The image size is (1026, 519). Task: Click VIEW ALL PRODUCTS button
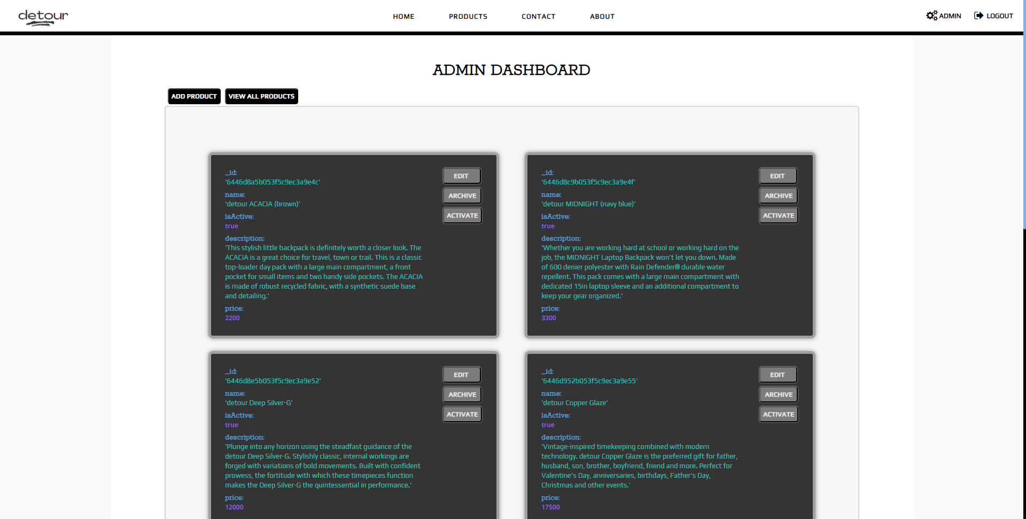[x=261, y=96]
